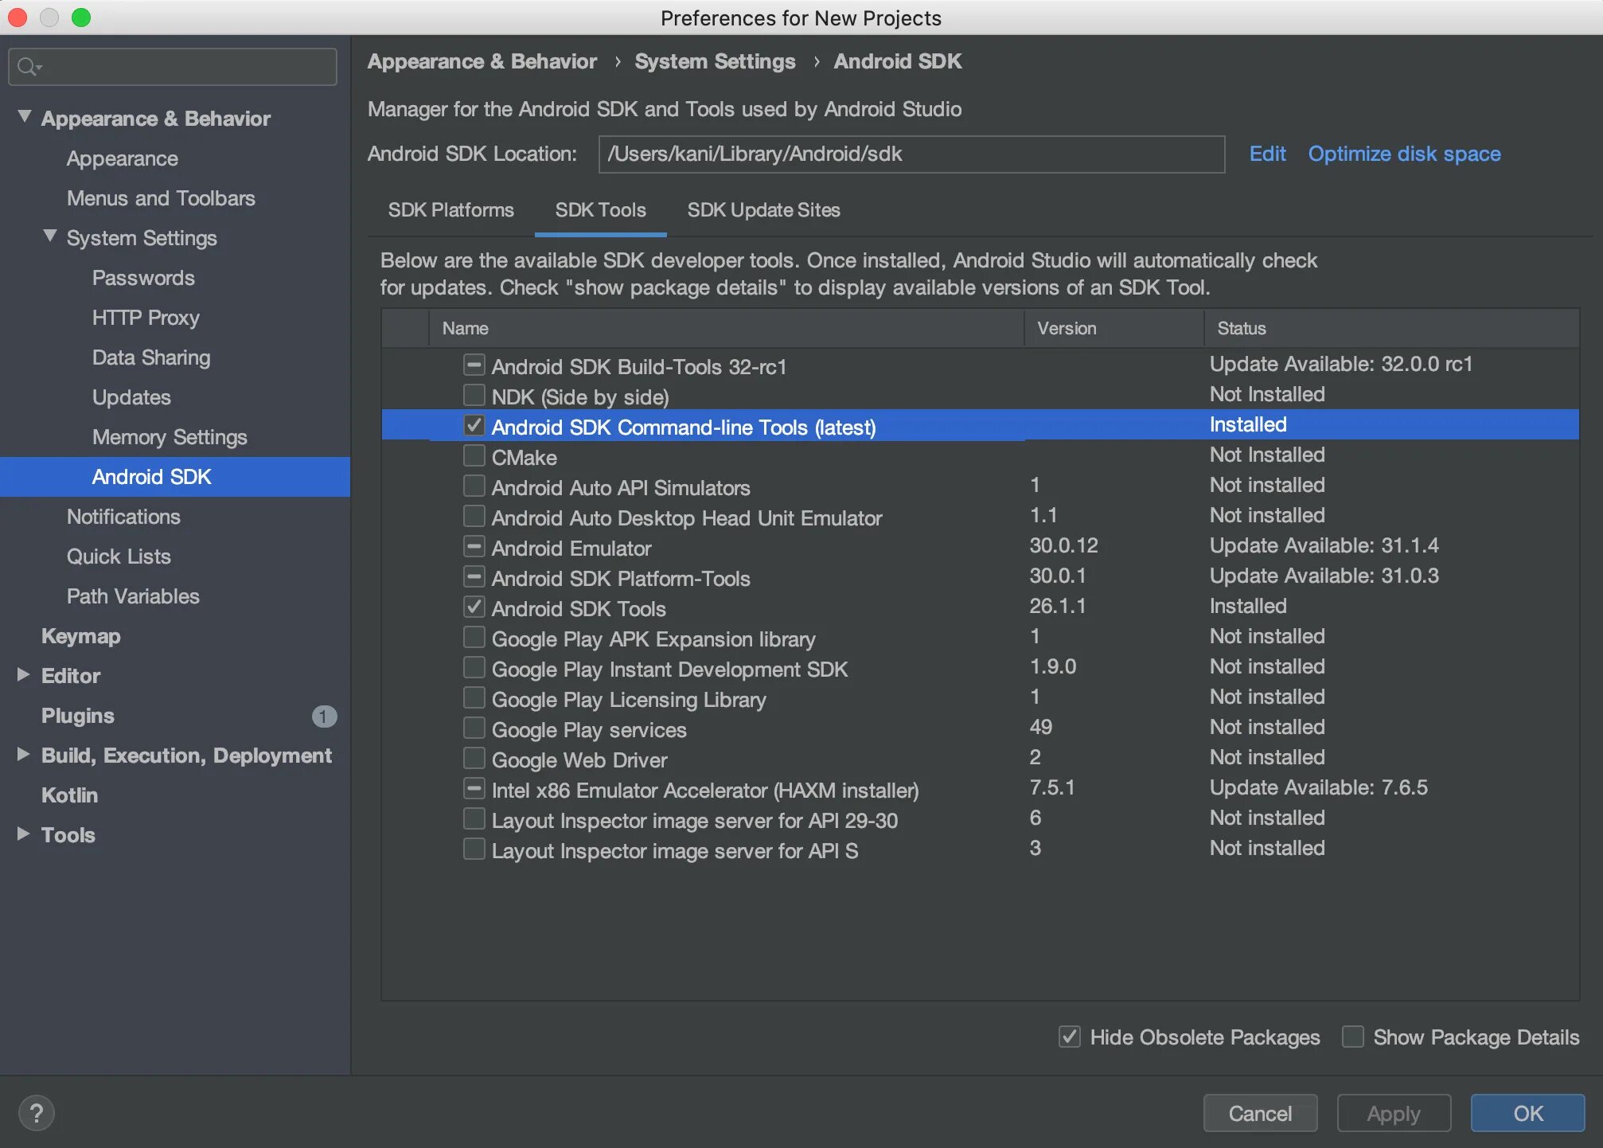Enable NDK (Side by side) checkbox
The width and height of the screenshot is (1603, 1148).
coord(474,396)
